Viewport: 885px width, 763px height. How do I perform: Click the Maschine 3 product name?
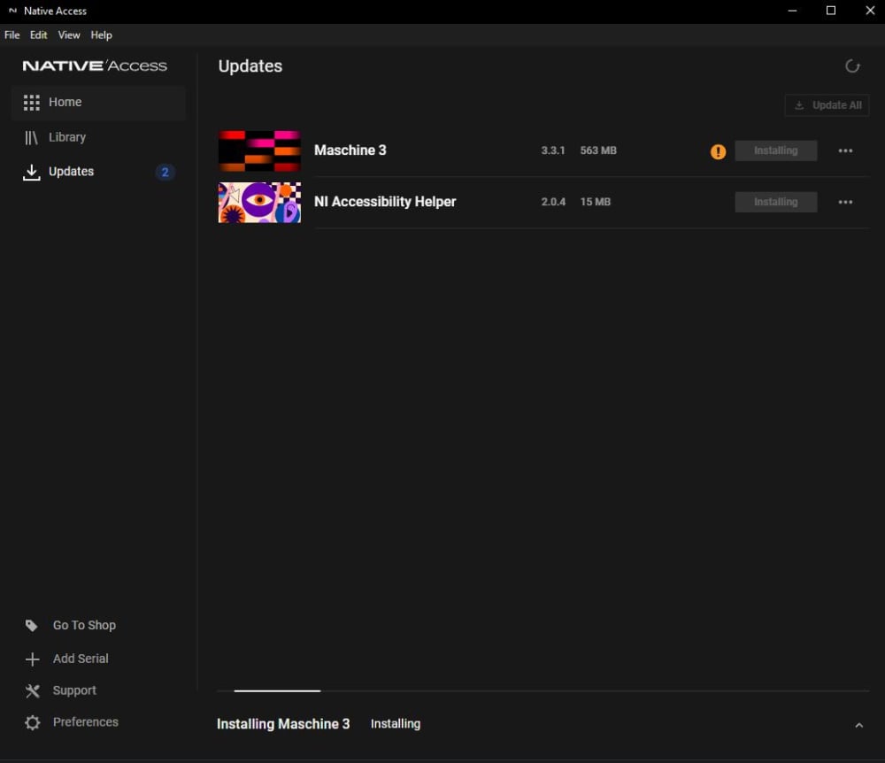(350, 150)
